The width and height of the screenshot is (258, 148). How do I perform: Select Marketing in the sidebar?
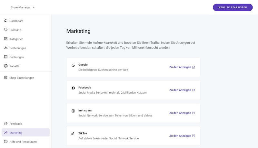tap(26, 133)
